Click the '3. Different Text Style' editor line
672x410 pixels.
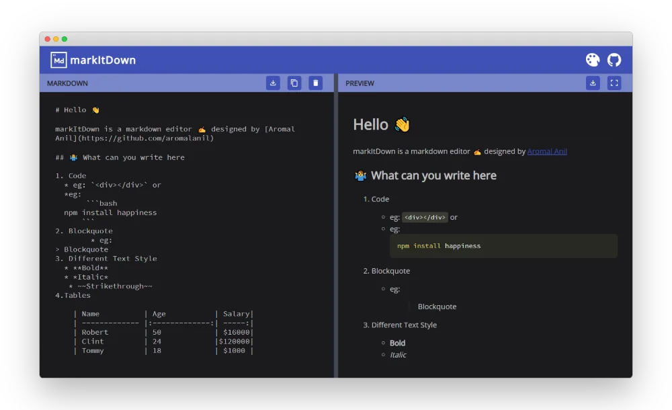click(106, 259)
